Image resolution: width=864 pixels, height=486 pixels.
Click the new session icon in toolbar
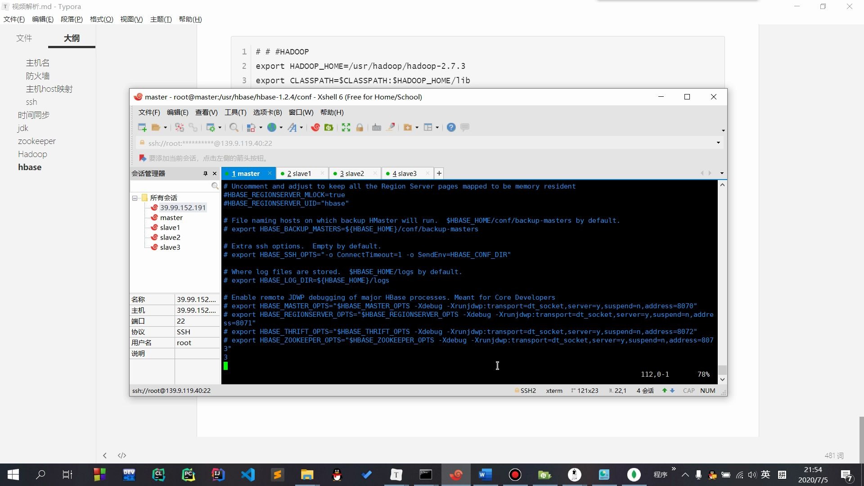tap(141, 127)
